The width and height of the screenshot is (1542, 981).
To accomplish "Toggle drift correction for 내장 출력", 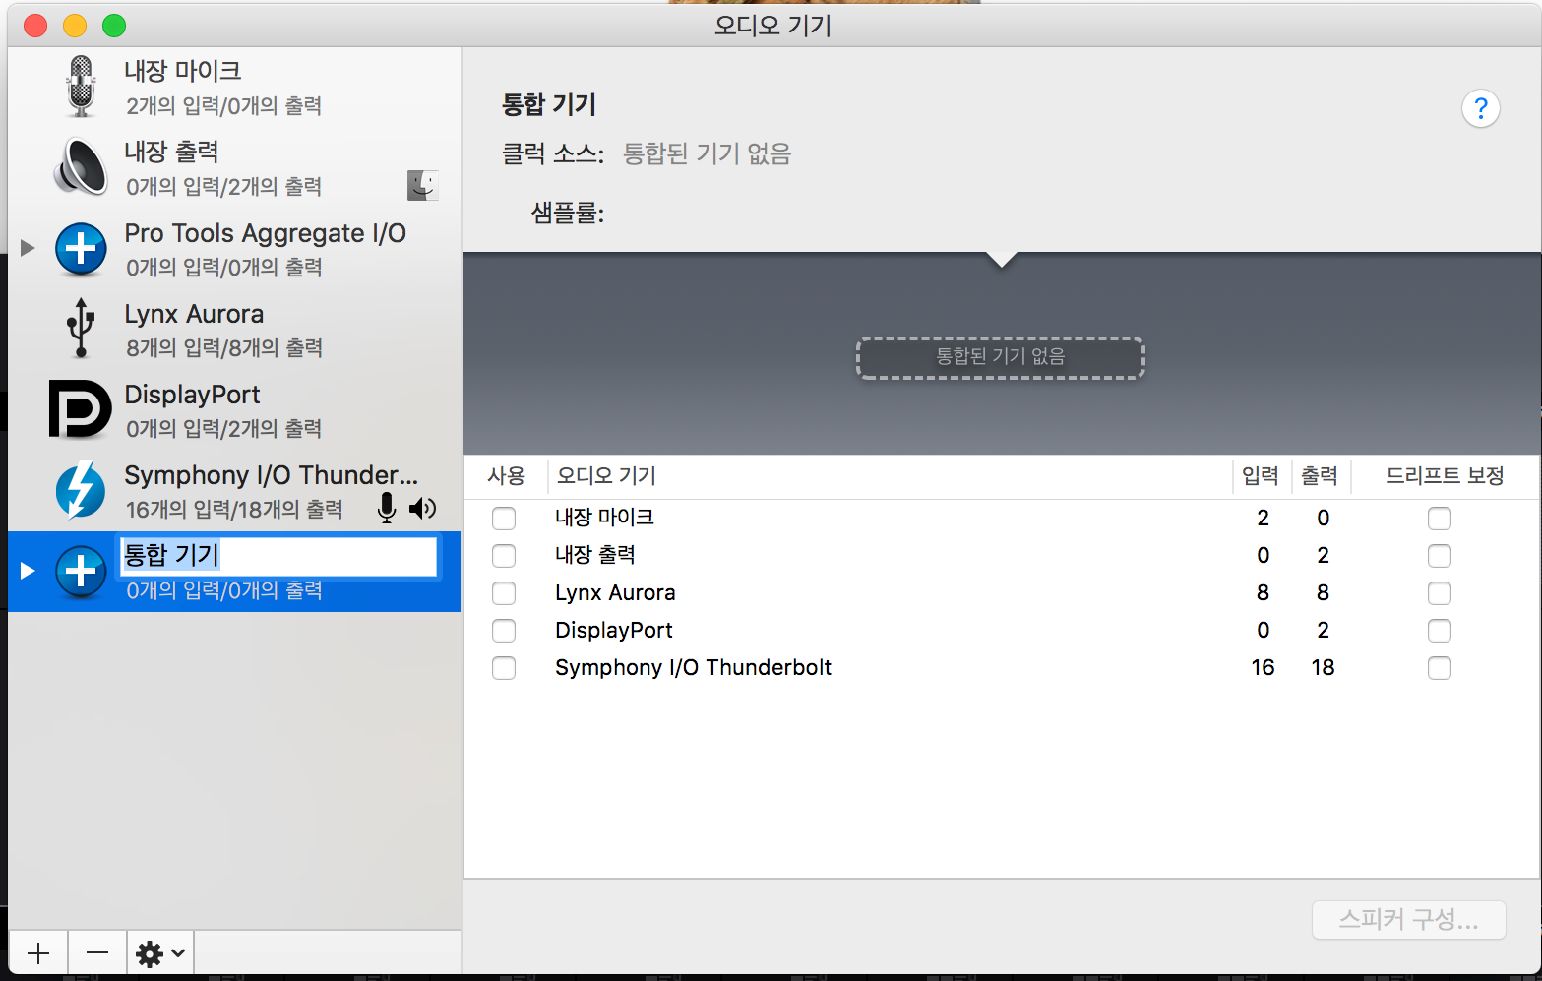I will (x=1440, y=556).
